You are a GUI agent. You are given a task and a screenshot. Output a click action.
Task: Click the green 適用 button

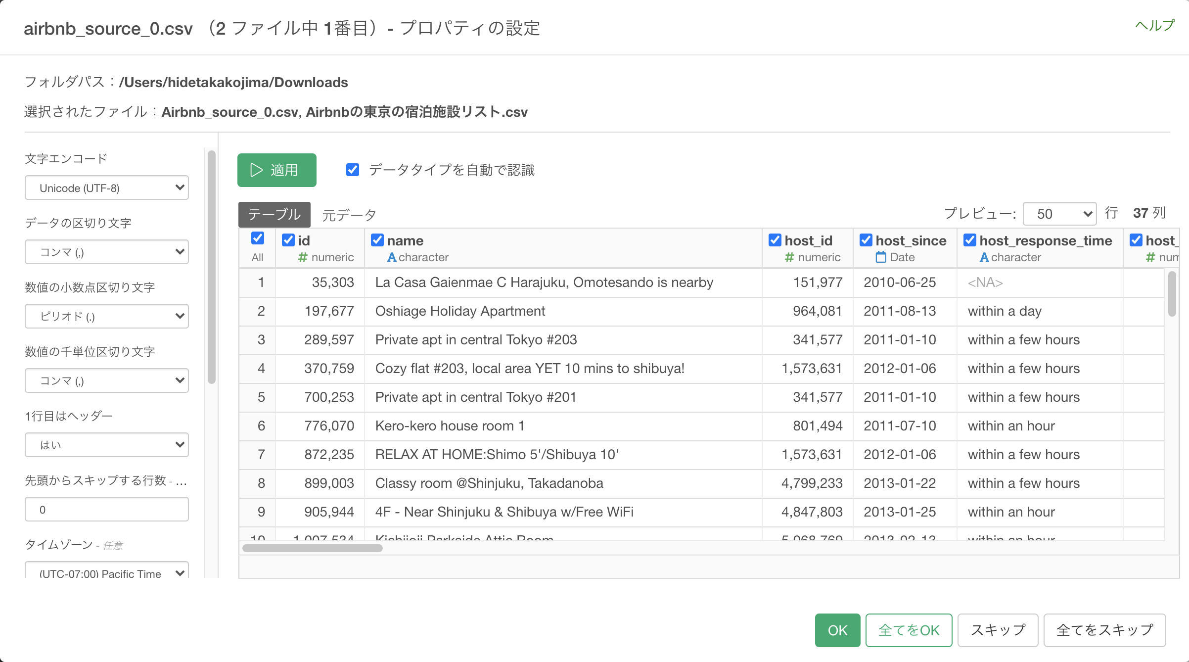tap(277, 170)
